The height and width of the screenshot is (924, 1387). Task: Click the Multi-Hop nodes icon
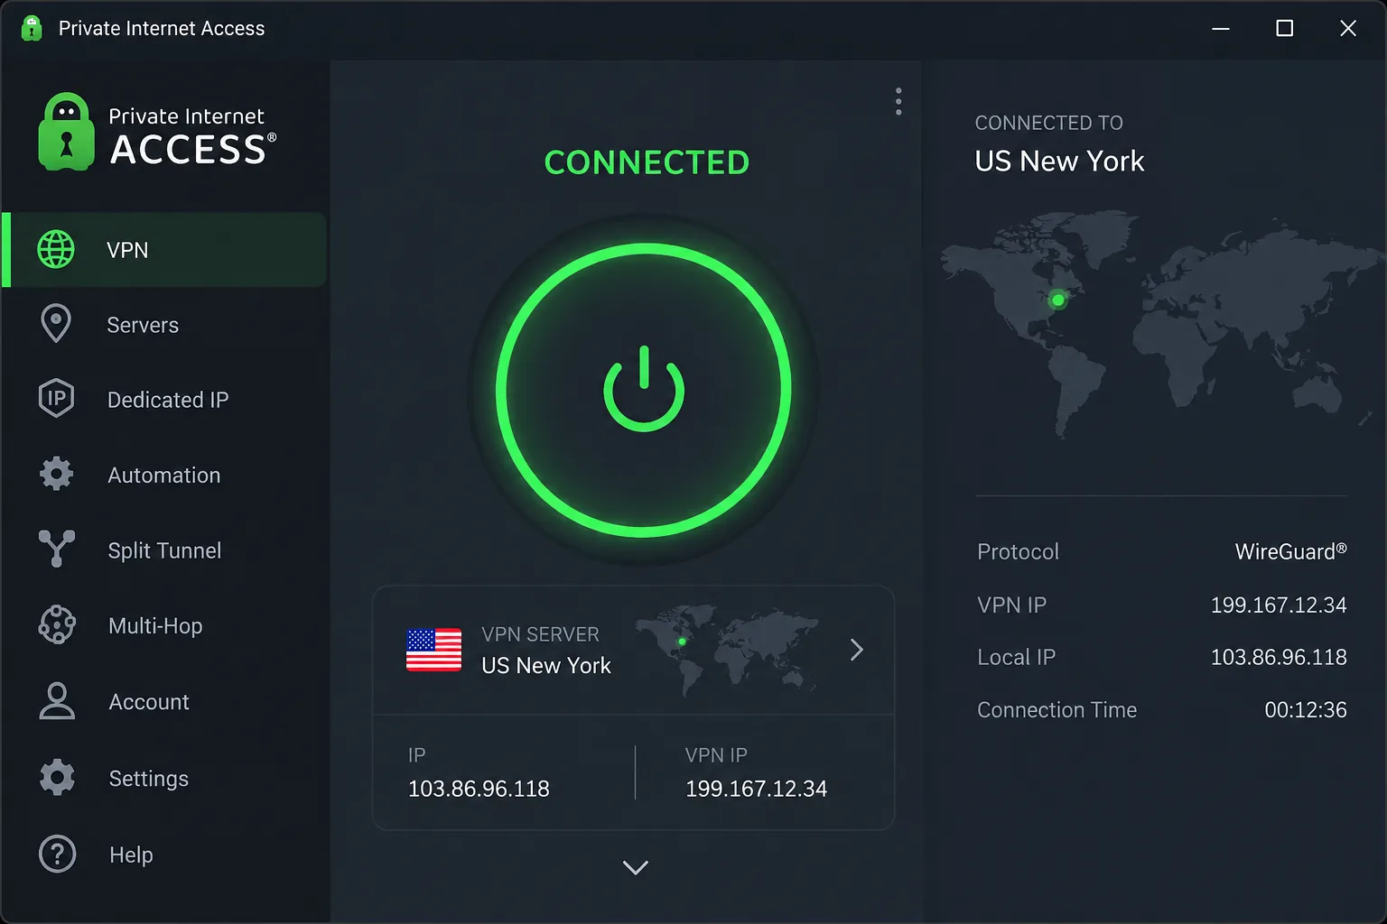[57, 624]
